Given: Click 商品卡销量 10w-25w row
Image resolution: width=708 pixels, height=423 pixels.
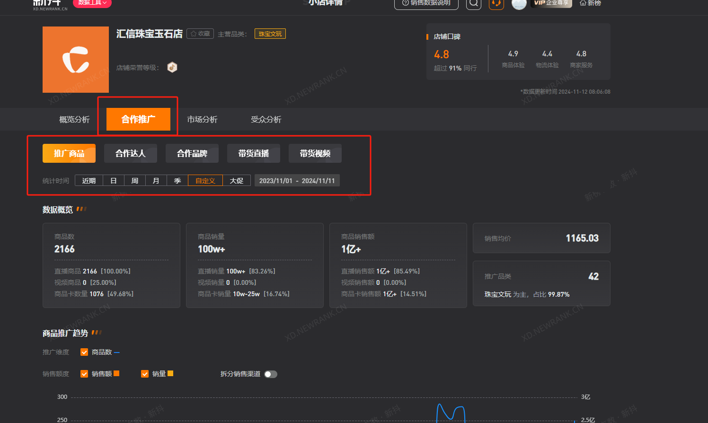Looking at the screenshot, I should [x=244, y=294].
